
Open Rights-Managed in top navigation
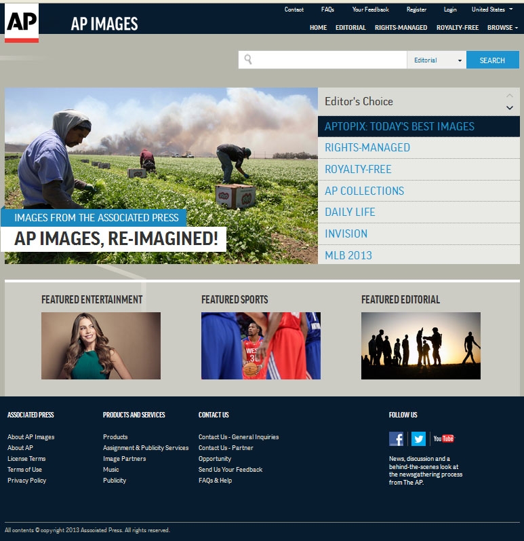(x=401, y=27)
